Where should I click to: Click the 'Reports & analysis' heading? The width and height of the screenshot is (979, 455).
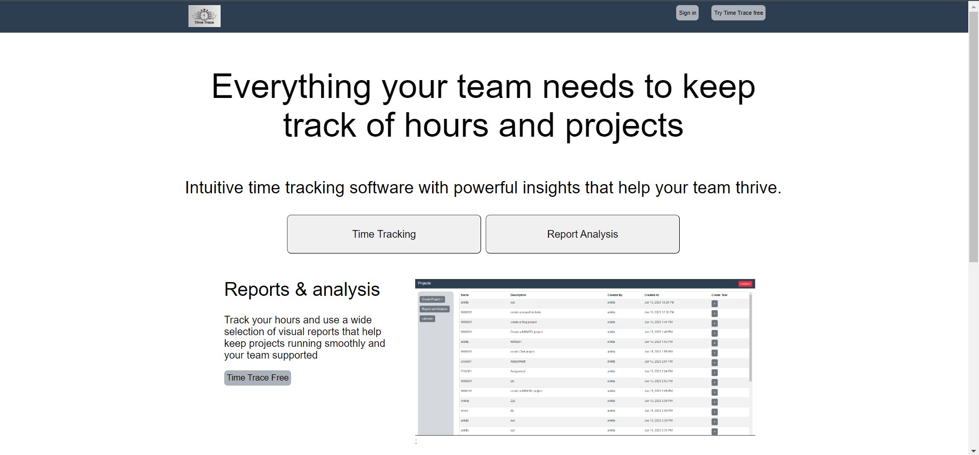(x=302, y=289)
